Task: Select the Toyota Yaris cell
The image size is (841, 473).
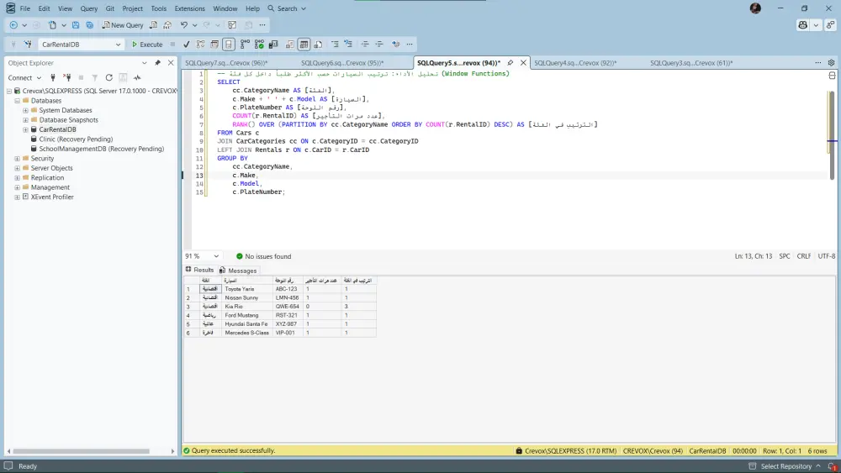Action: pos(247,289)
